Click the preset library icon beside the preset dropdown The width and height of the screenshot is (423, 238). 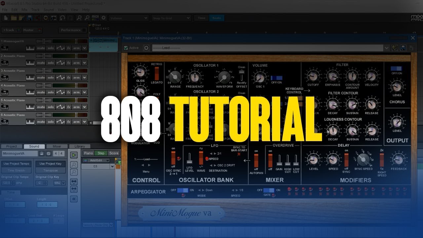395,48
